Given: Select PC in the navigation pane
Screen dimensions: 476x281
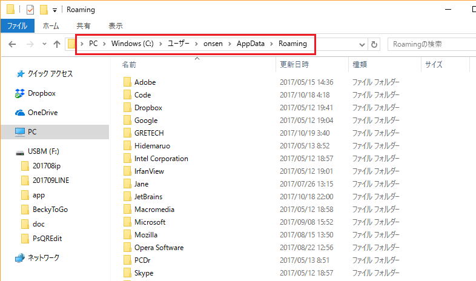Looking at the screenshot, I should pos(55,132).
